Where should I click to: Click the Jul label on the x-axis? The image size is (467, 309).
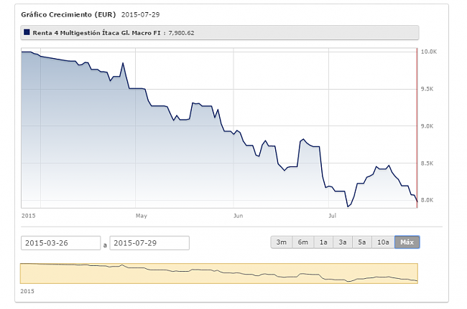pos(332,215)
